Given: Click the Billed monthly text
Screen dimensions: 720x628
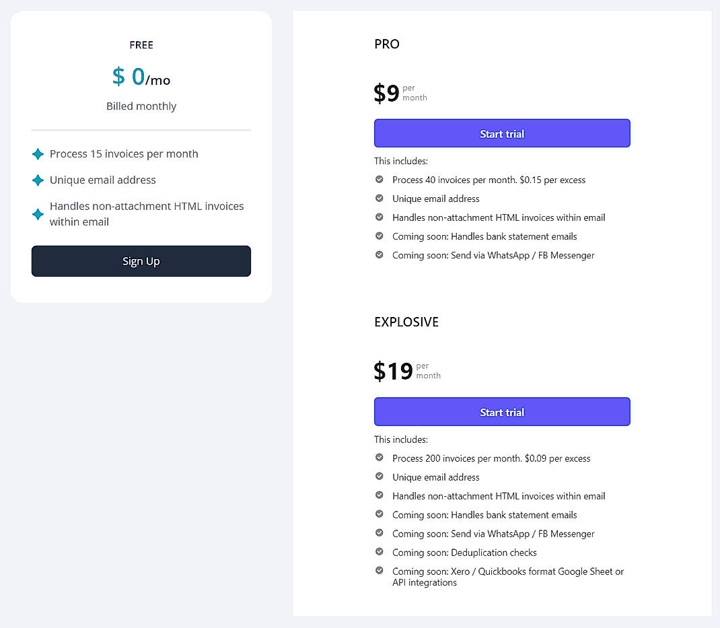Looking at the screenshot, I should pos(141,106).
